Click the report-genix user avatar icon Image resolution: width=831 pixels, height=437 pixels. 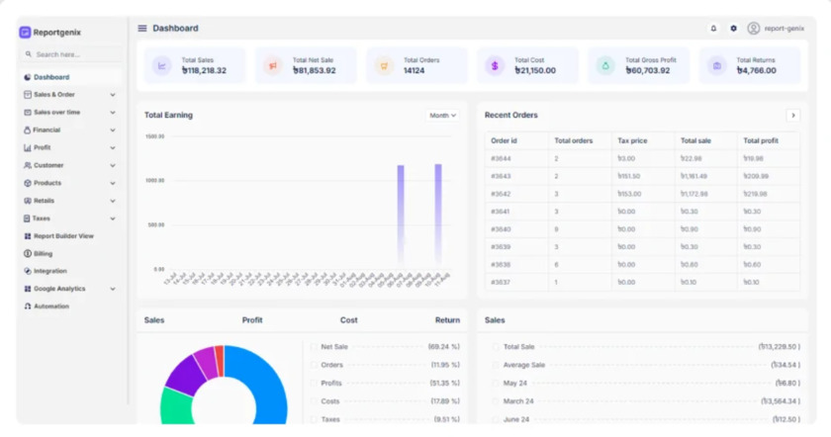pos(754,29)
